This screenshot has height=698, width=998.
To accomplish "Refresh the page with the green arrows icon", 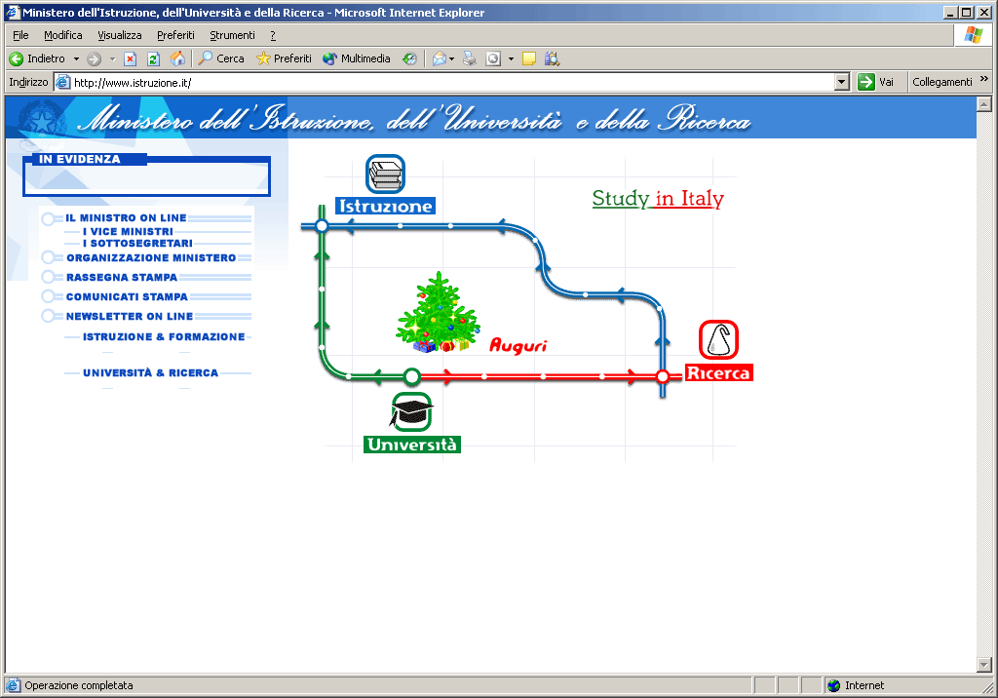I will [x=153, y=58].
